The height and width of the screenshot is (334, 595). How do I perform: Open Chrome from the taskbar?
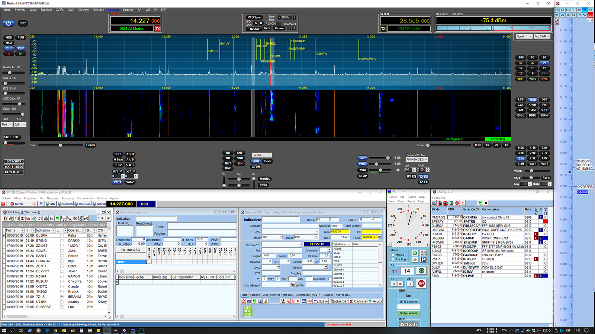(x=55, y=330)
